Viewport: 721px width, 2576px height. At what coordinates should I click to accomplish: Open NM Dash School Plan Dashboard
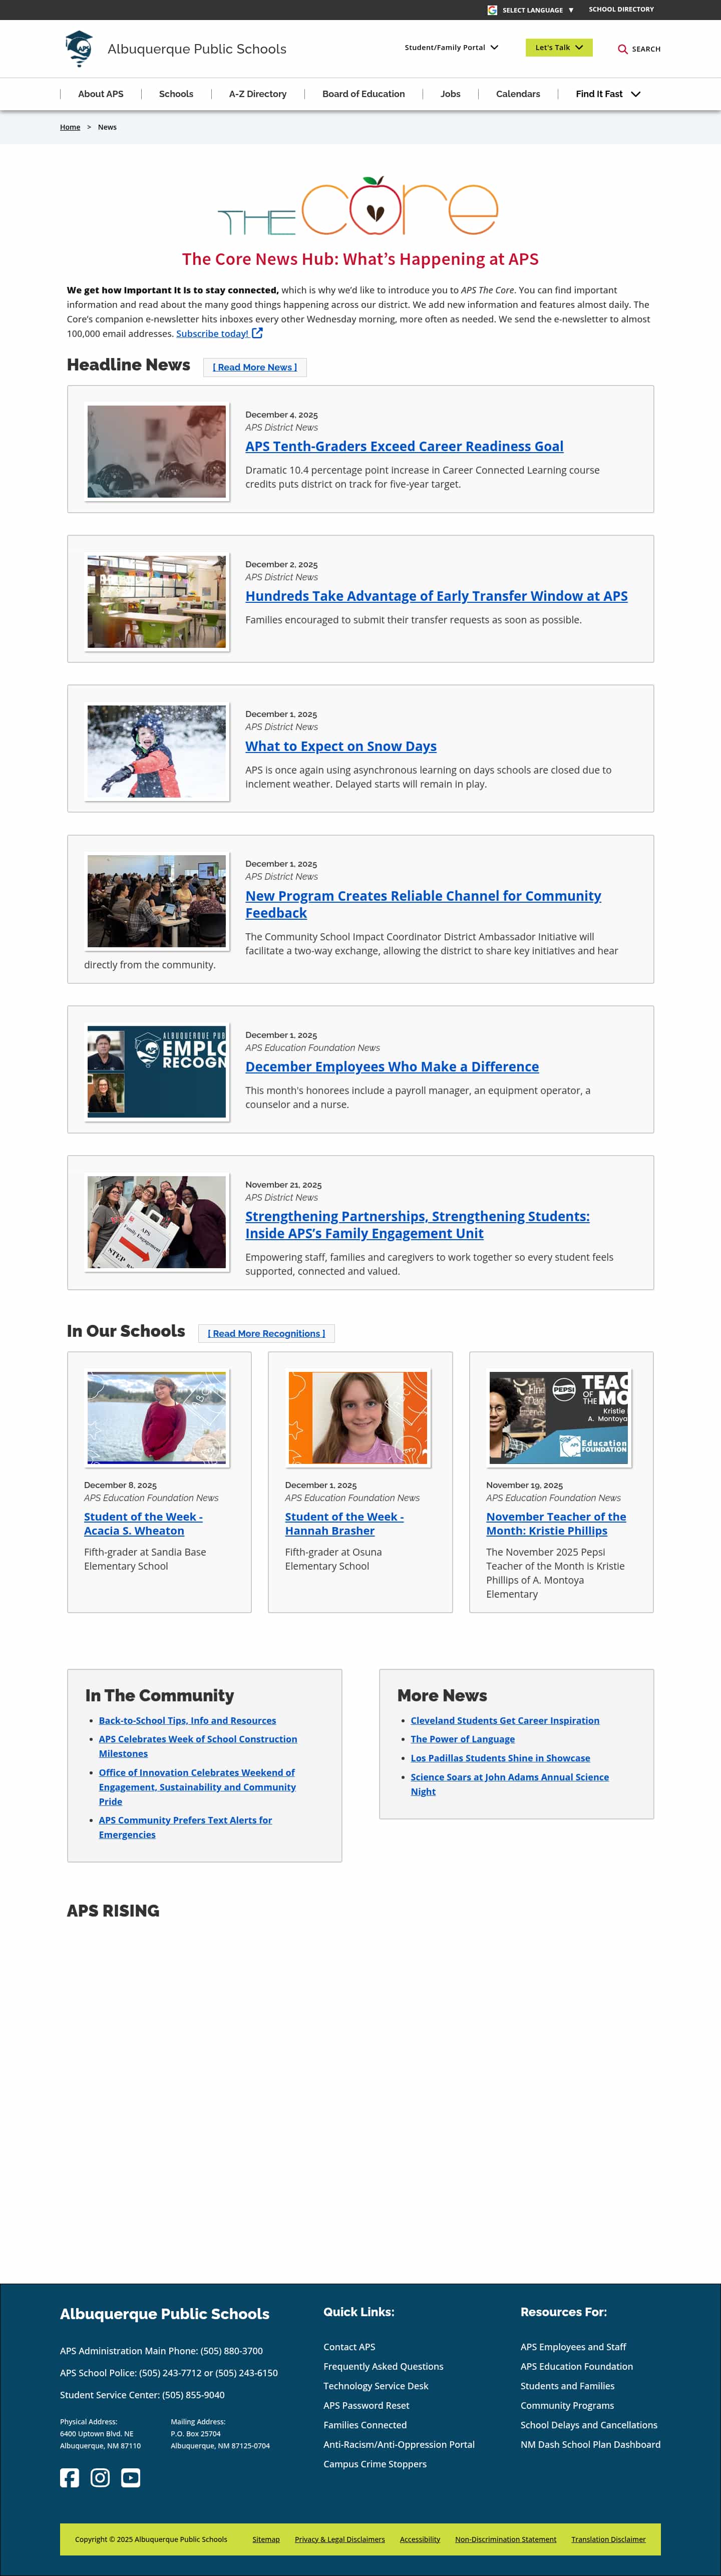point(590,2444)
